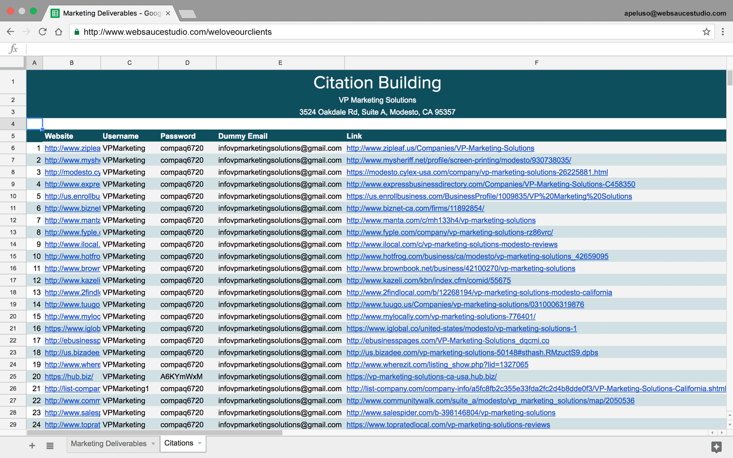The image size is (733, 458).
Task: Click the vertical scrollbar thumb
Action: click(x=729, y=78)
